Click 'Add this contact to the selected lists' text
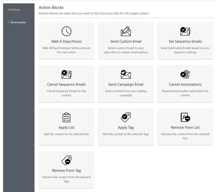The height and width of the screenshot is (192, 216). (67, 134)
